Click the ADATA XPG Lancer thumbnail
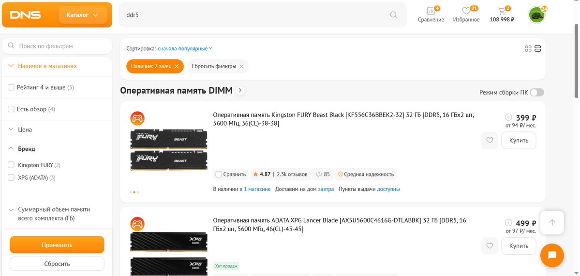Image resolution: width=580 pixels, height=276 pixels. pos(169,255)
